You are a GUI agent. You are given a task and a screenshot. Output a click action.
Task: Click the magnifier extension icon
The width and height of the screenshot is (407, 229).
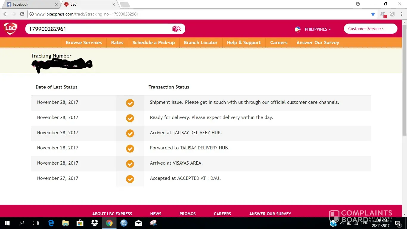coord(392,14)
